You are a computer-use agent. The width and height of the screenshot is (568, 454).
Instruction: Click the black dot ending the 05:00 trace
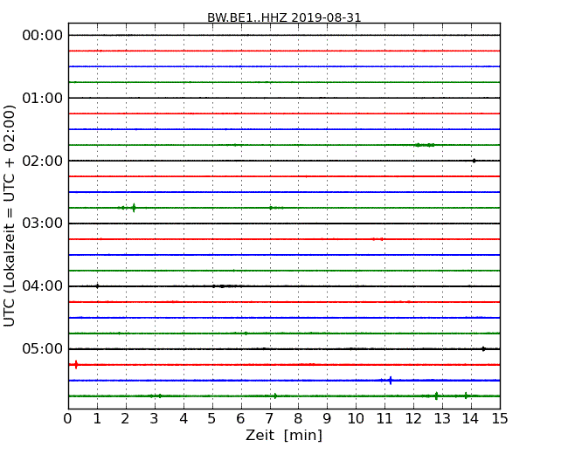click(x=483, y=349)
